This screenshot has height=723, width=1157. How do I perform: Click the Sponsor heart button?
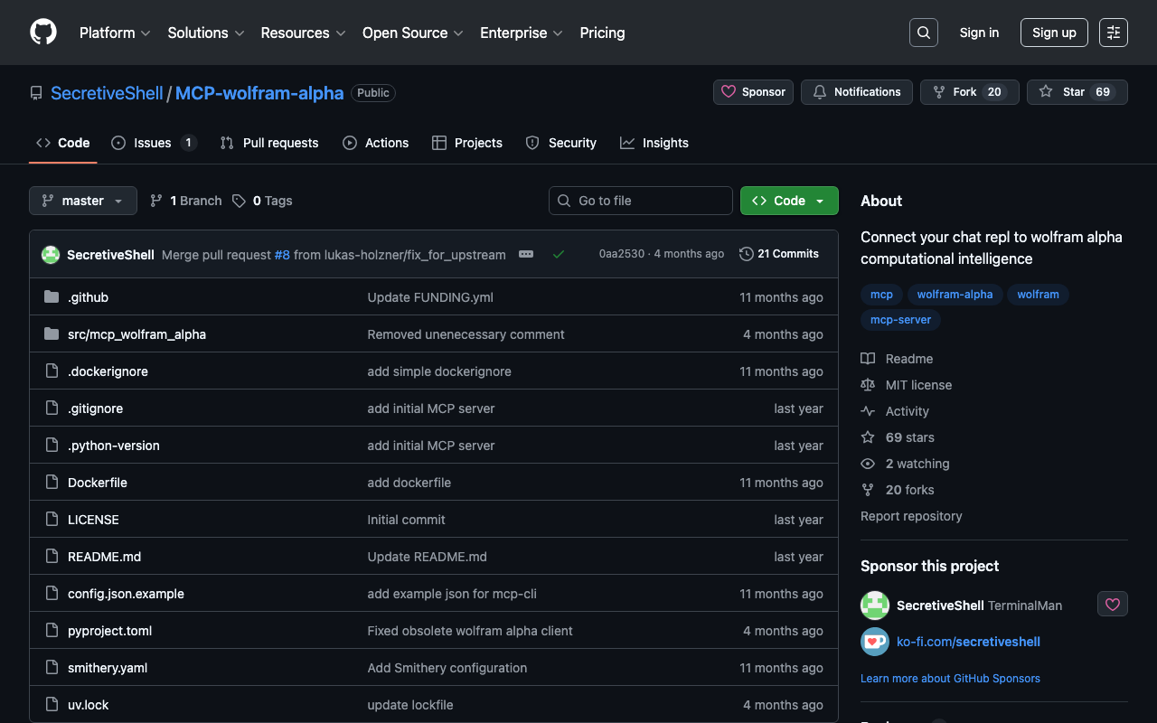coord(753,92)
